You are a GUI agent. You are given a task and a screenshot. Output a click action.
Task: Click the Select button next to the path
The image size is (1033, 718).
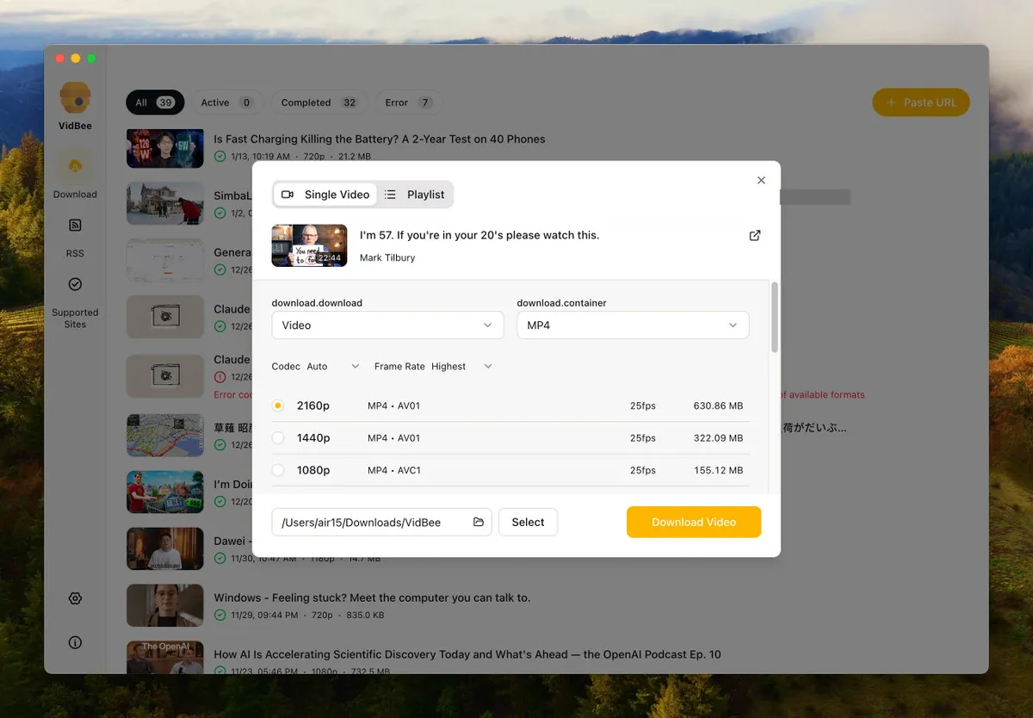click(x=528, y=522)
